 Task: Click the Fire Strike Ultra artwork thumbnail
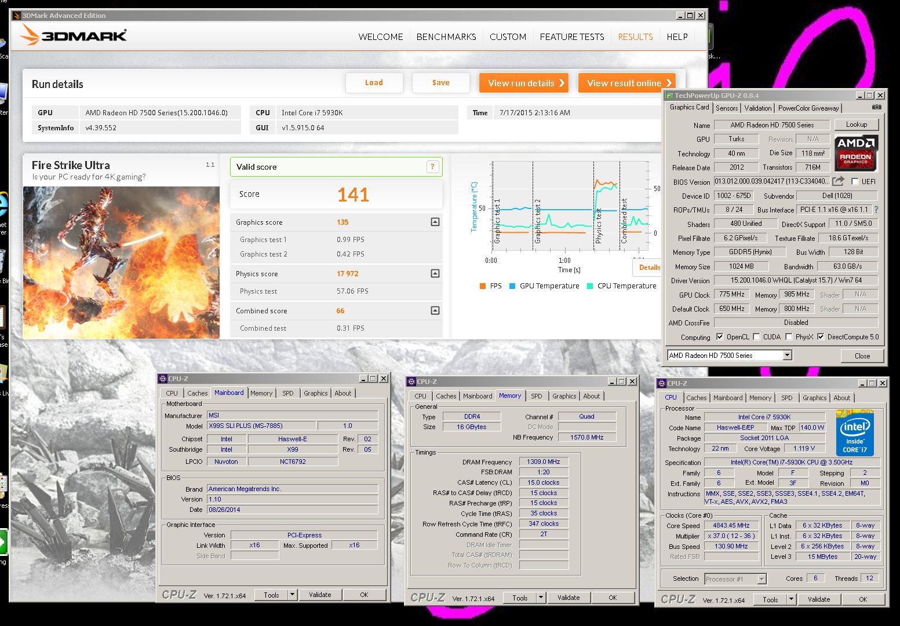click(x=121, y=262)
